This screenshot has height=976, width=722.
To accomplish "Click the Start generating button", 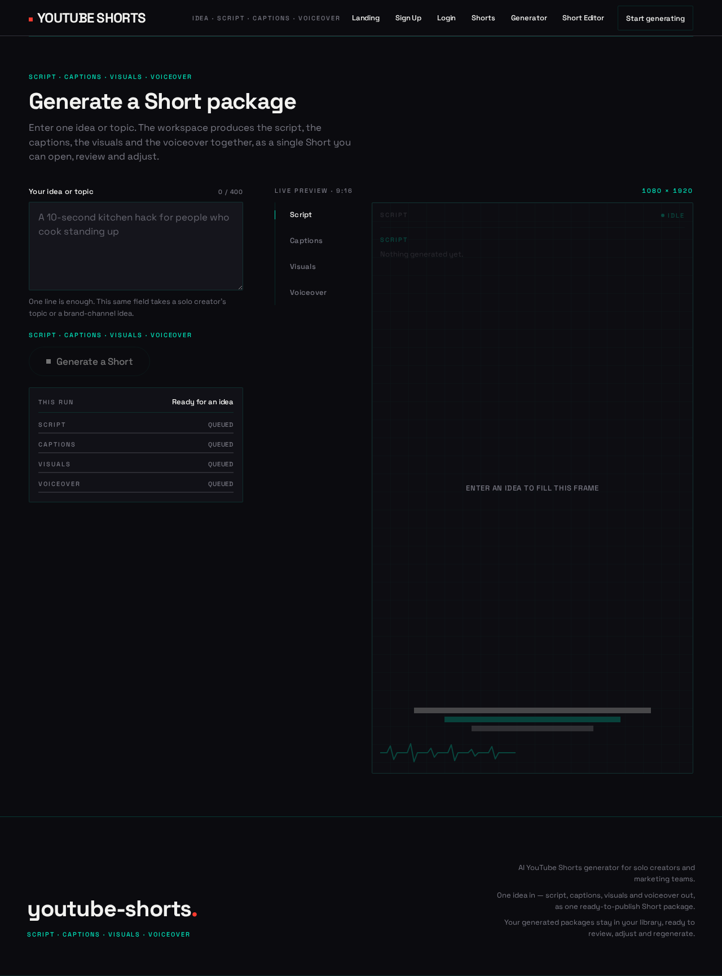I will pos(655,18).
